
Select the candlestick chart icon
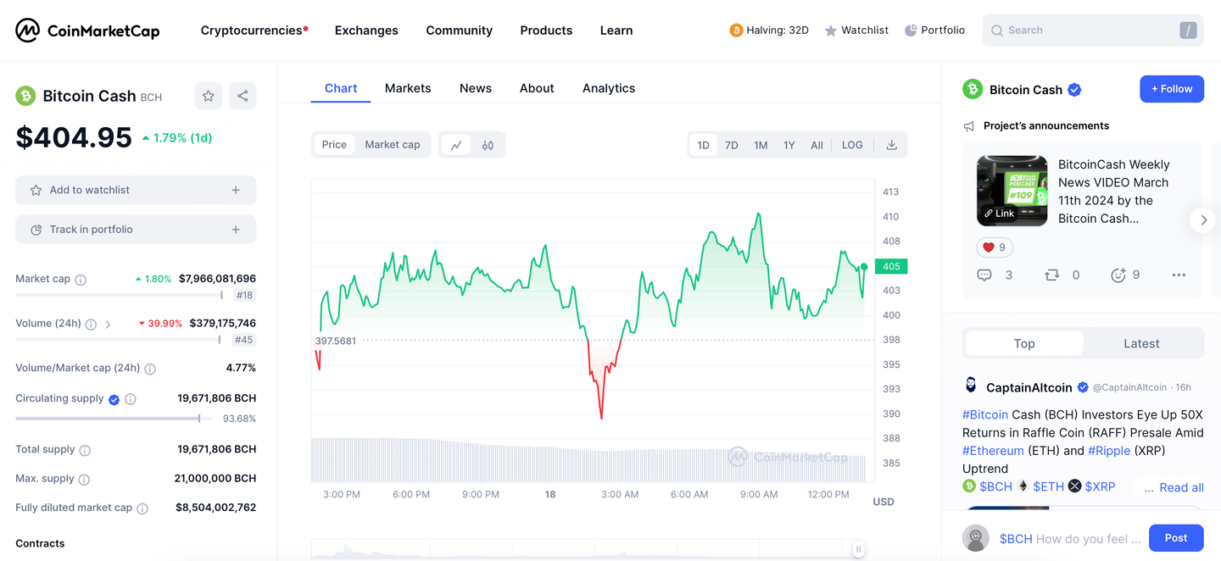pyautogui.click(x=488, y=144)
